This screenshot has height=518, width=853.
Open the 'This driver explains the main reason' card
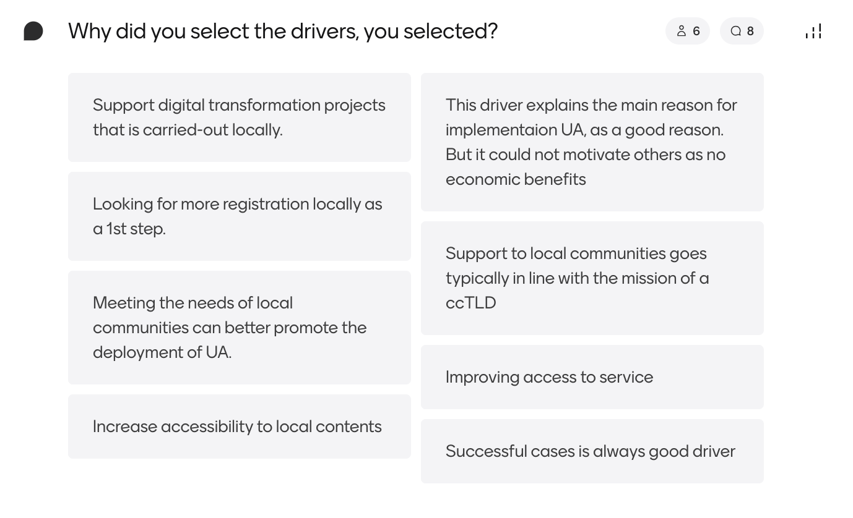pyautogui.click(x=592, y=142)
